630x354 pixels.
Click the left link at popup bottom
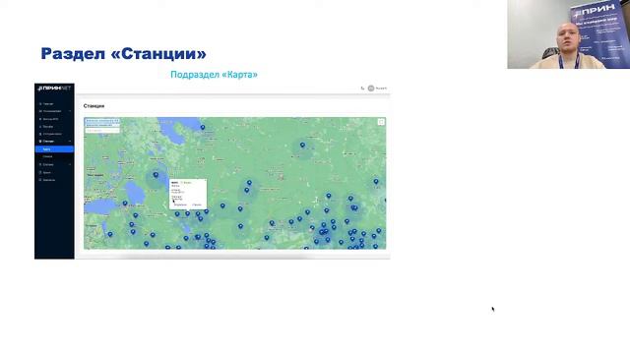180,205
